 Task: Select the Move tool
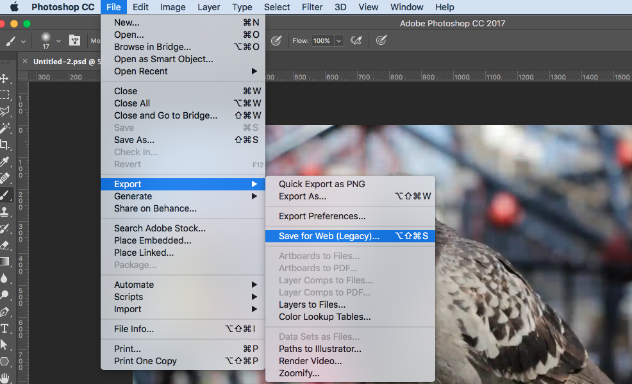[x=5, y=78]
